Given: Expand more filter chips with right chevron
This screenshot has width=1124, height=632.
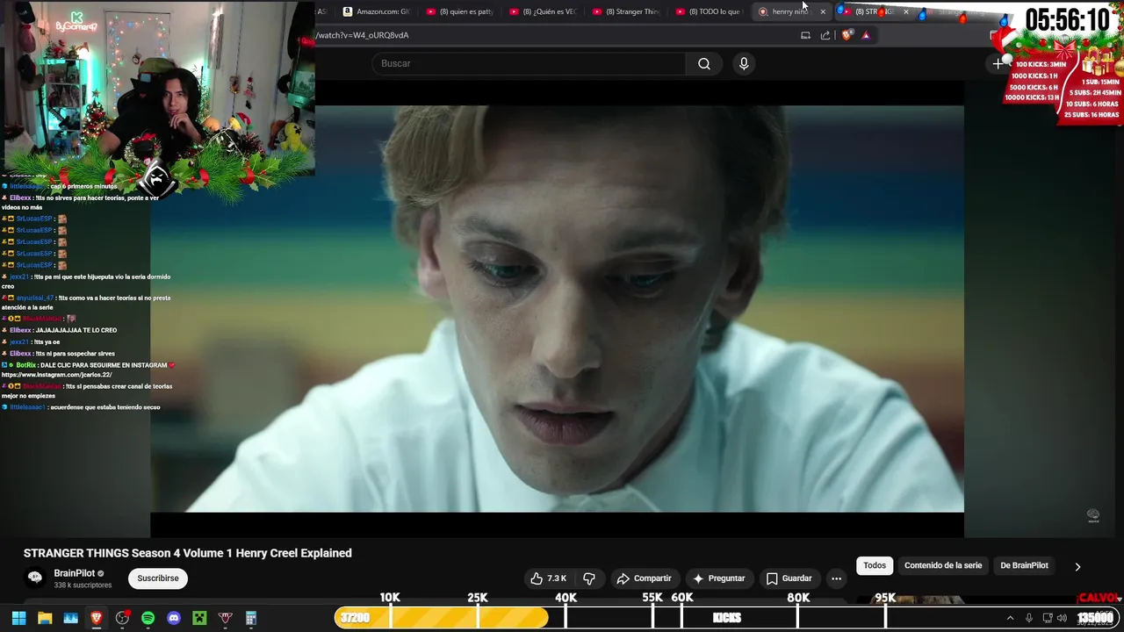Looking at the screenshot, I should tap(1077, 566).
